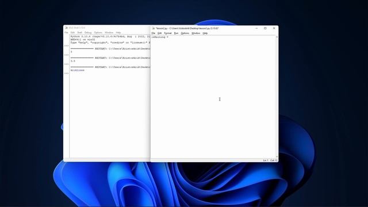Minimize the lesson2.py editor window
This screenshot has width=368, height=207.
click(x=256, y=28)
